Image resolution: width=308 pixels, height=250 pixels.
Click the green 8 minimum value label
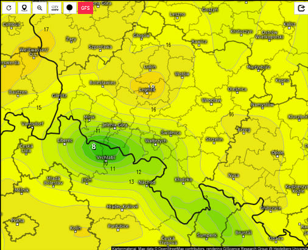(x=94, y=146)
